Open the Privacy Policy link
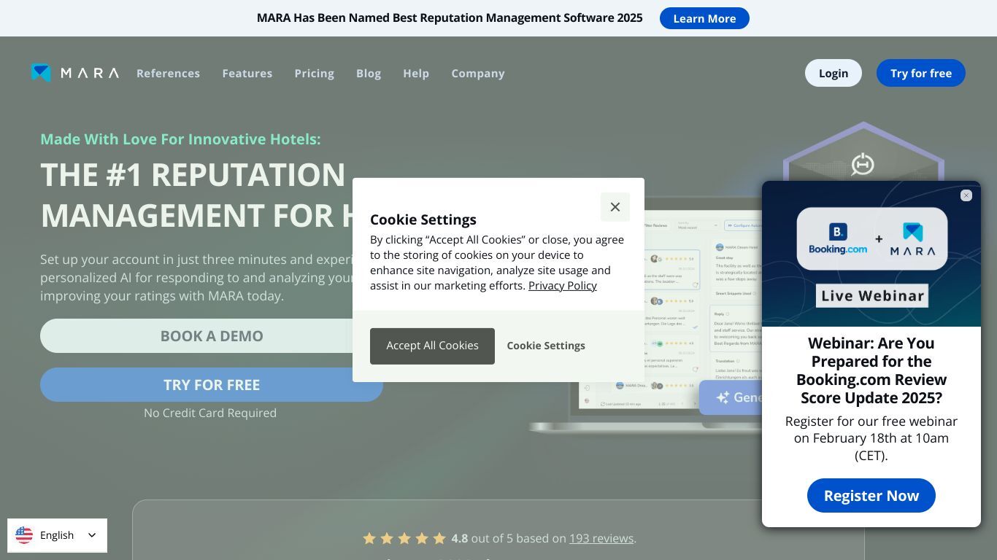Viewport: 997px width, 560px height. coord(563,286)
